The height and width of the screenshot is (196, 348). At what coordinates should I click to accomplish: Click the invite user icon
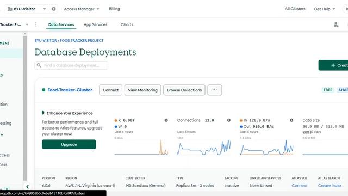coord(336,24)
